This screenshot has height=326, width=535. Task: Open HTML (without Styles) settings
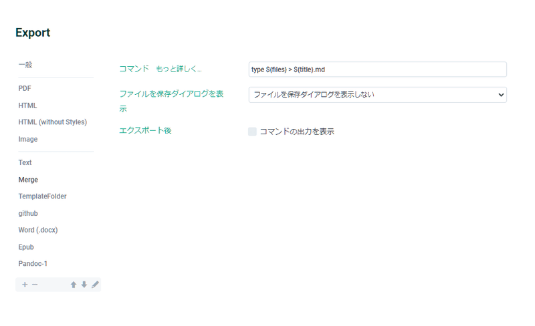click(x=53, y=122)
